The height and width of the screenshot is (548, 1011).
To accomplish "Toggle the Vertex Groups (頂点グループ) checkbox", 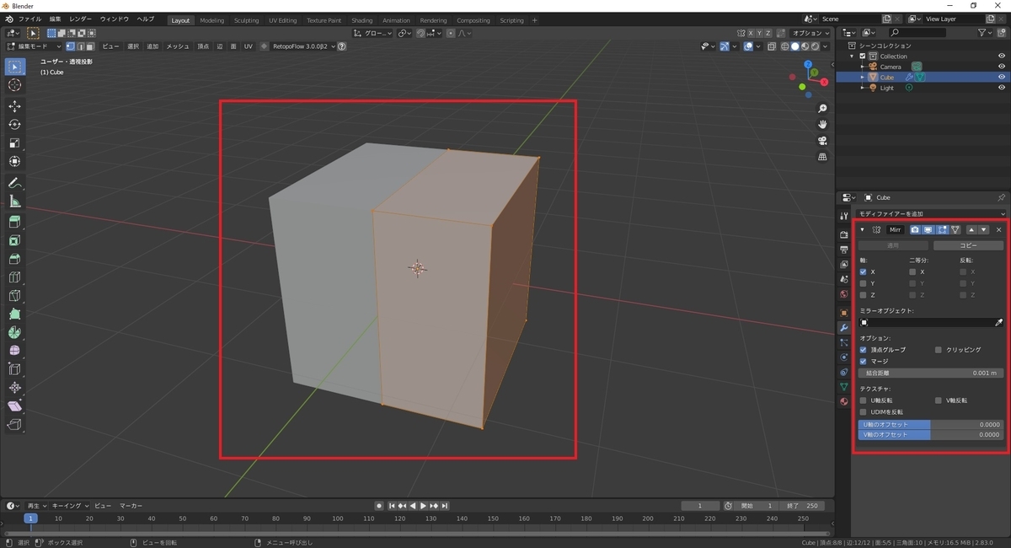I will pos(863,350).
